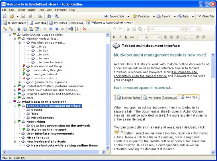Click the Print icon
The height and width of the screenshot is (161, 217).
coord(40,16)
